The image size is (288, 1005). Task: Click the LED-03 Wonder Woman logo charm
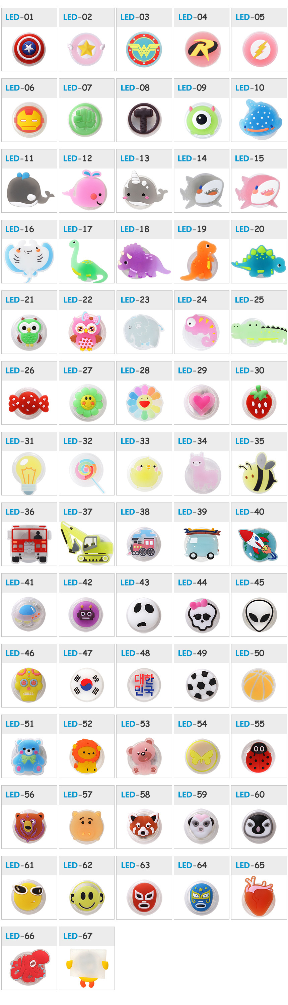tap(144, 49)
